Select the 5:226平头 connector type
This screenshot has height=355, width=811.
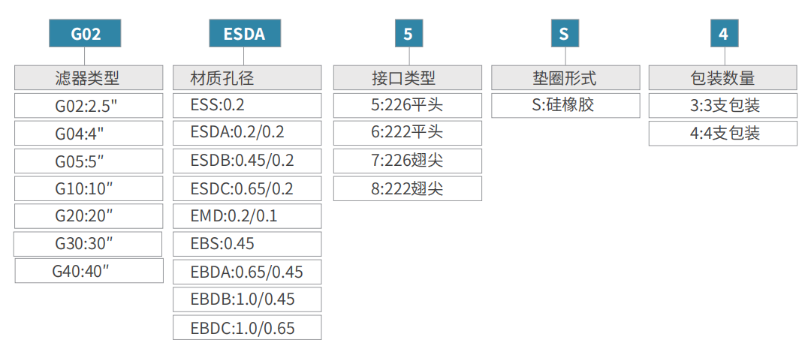pyautogui.click(x=407, y=105)
